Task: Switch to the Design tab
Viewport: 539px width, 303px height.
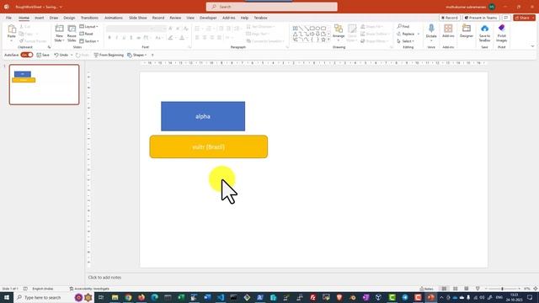Action: tap(69, 18)
